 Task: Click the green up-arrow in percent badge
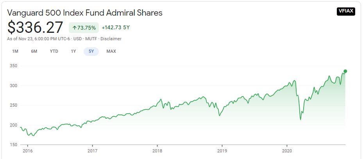click(74, 28)
